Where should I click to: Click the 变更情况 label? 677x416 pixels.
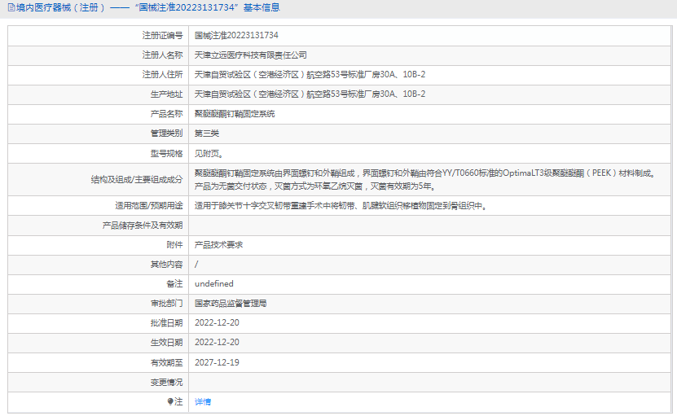[x=167, y=383]
